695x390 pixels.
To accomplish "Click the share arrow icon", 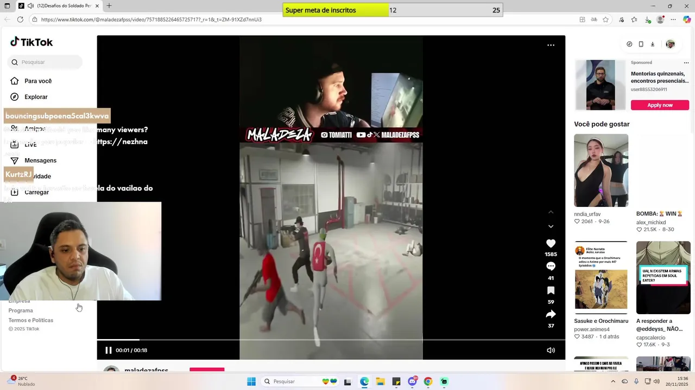I will 551,314.
